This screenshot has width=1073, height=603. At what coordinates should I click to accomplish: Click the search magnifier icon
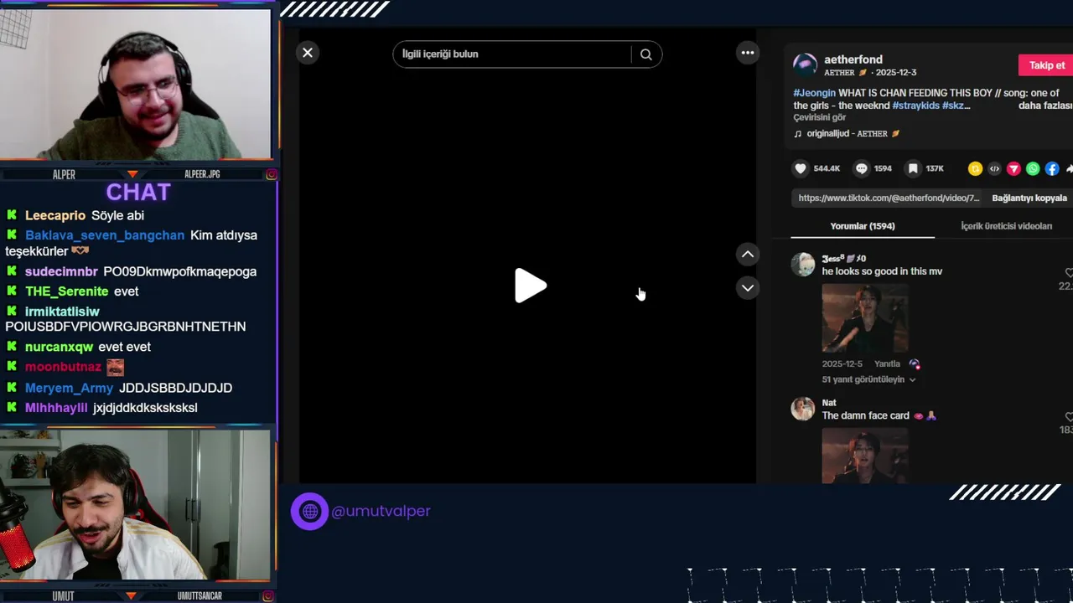click(x=645, y=54)
